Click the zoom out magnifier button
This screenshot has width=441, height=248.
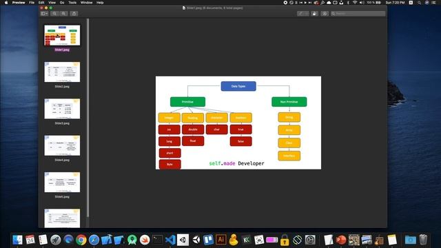click(x=54, y=14)
